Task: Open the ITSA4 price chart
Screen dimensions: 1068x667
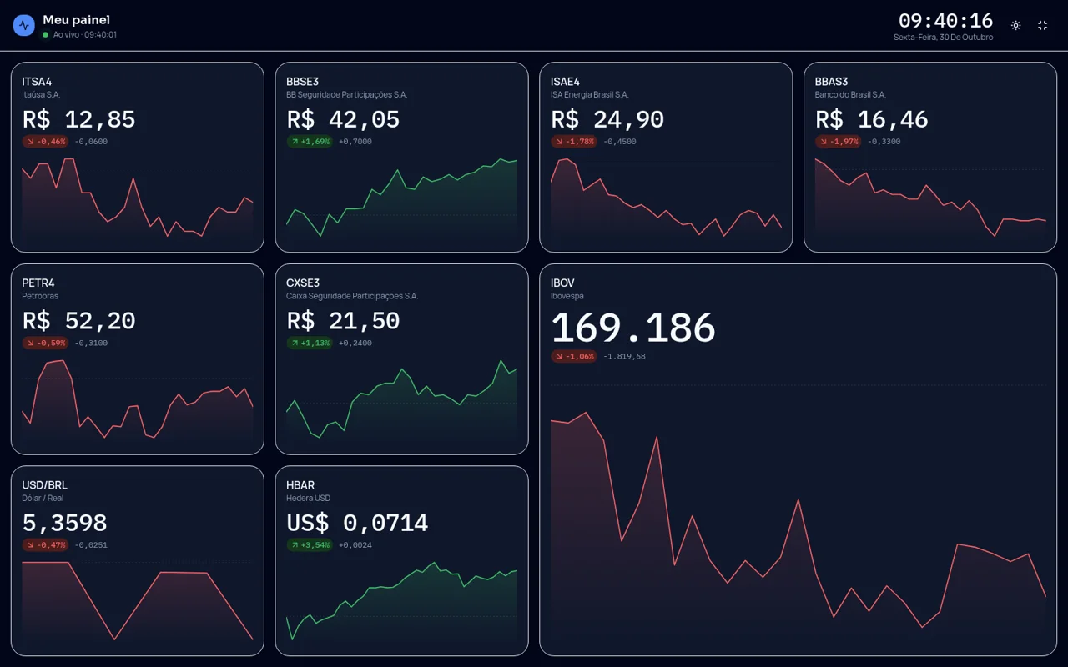Action: point(138,200)
